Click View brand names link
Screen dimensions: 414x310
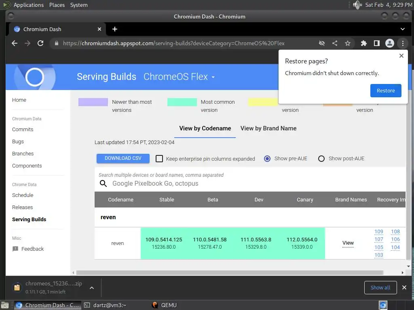pos(348,243)
